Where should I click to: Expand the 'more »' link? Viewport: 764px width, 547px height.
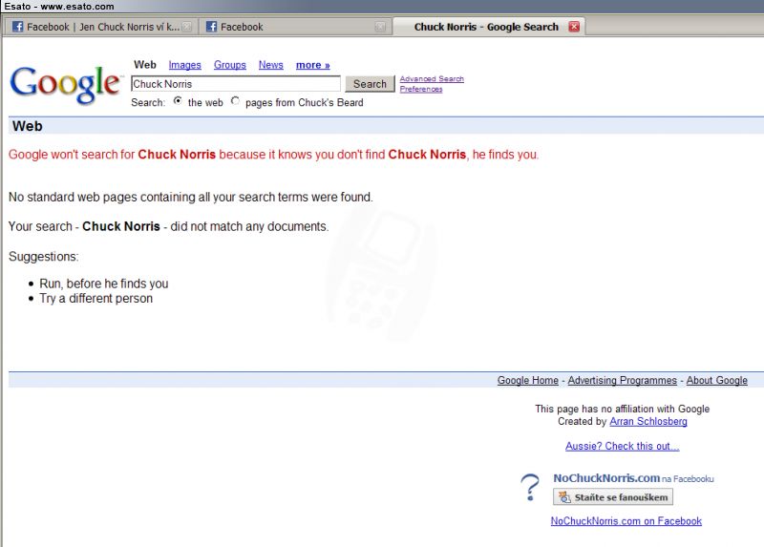[x=313, y=65]
